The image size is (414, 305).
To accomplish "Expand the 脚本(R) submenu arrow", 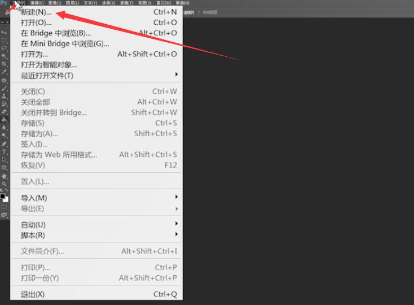I will 177,234.
